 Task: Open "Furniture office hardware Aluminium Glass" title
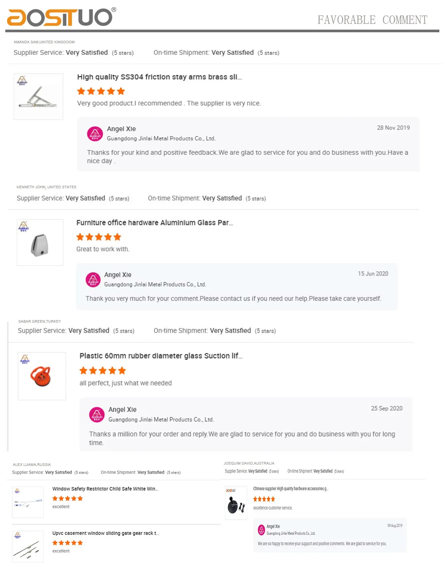point(154,223)
